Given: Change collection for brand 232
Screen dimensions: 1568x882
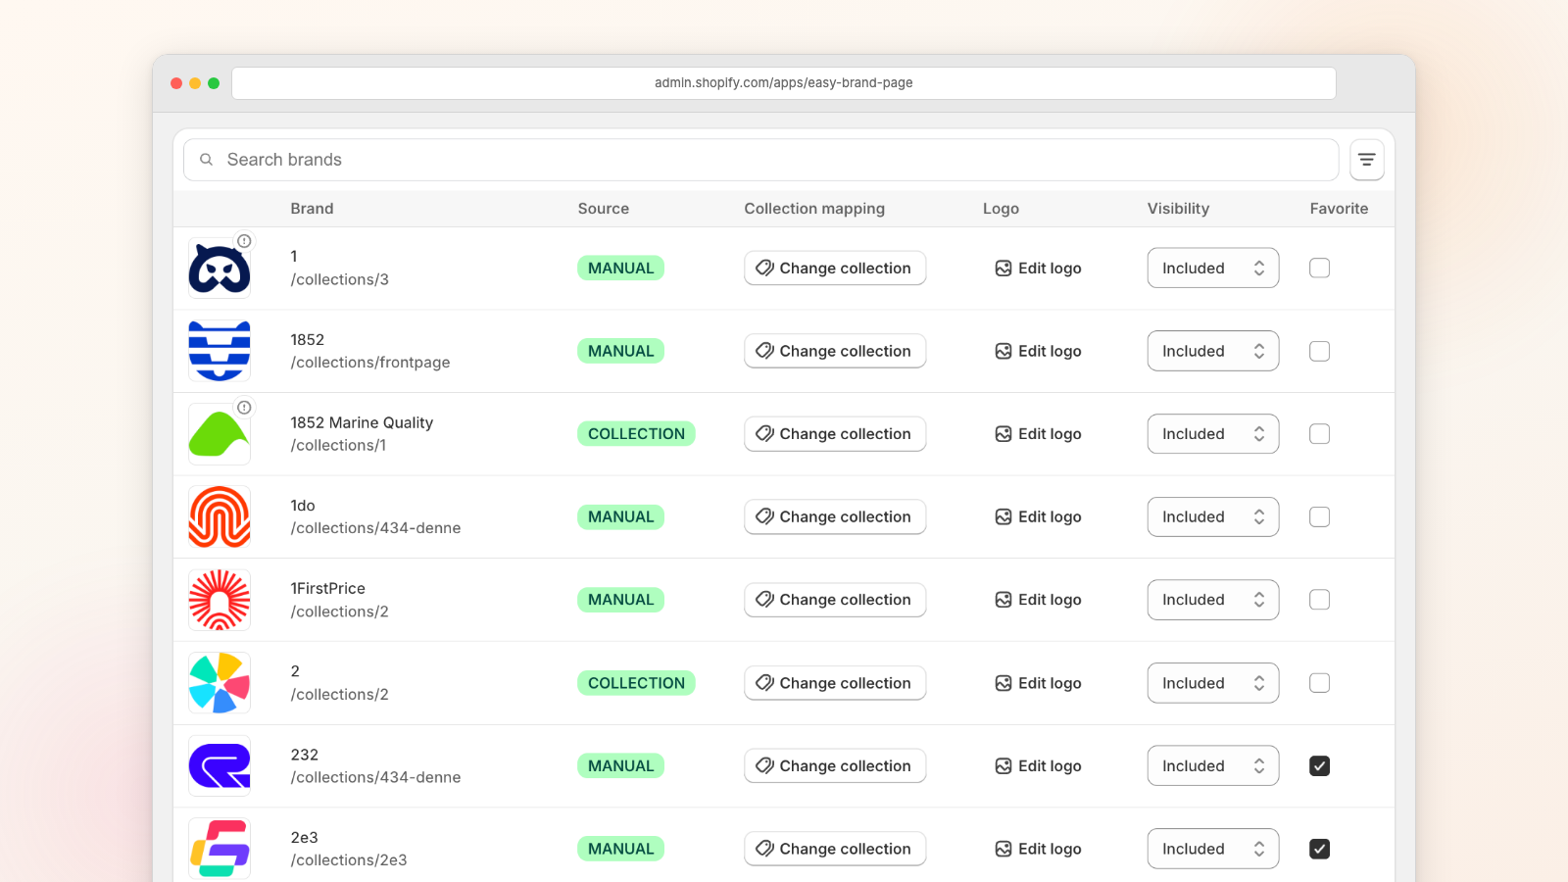Looking at the screenshot, I should point(835,765).
